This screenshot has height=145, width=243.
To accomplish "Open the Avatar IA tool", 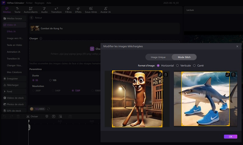I will pos(106,10).
